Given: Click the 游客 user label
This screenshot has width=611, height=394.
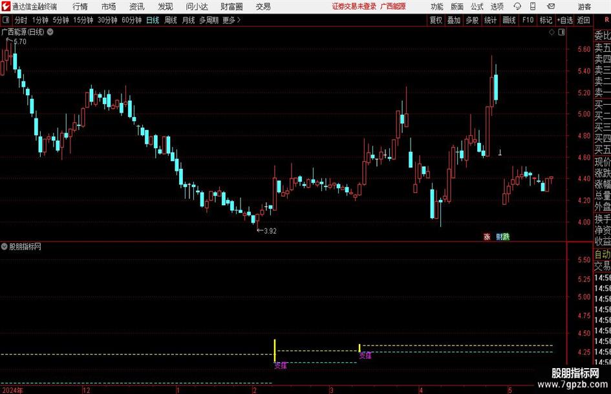Looking at the screenshot, I should click(x=584, y=6).
